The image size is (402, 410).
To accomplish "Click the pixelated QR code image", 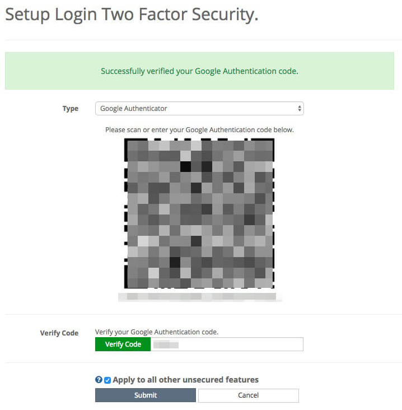I will [x=199, y=213].
